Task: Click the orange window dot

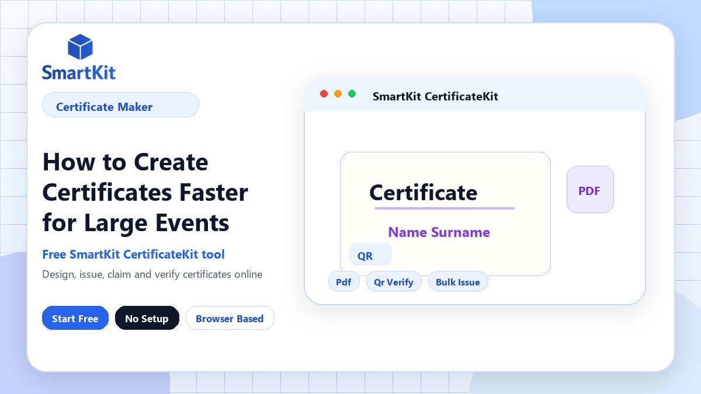Action: 338,94
